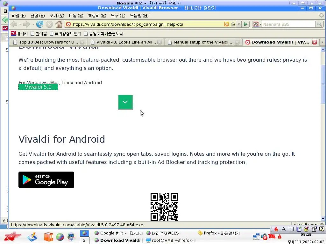Image resolution: width=326 pixels, height=244 pixels.
Task: Click the question mark help tray icon
Action: click(322, 229)
